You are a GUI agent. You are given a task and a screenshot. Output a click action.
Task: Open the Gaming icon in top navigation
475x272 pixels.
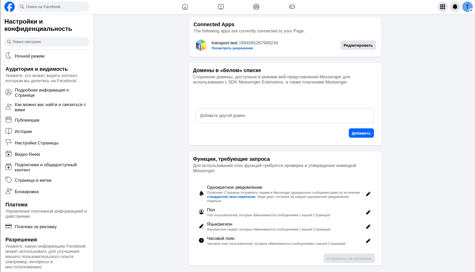coord(292,7)
